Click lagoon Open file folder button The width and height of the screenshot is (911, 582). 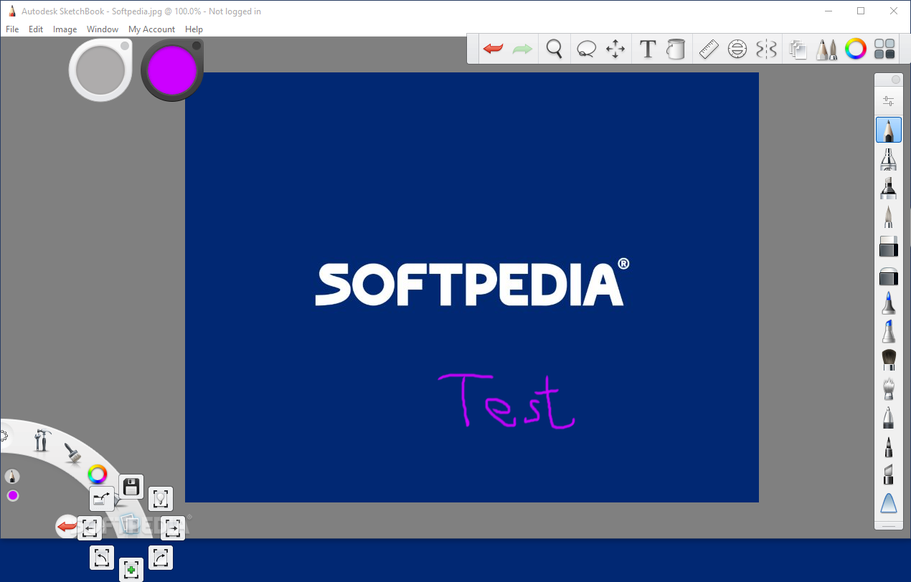click(x=102, y=499)
